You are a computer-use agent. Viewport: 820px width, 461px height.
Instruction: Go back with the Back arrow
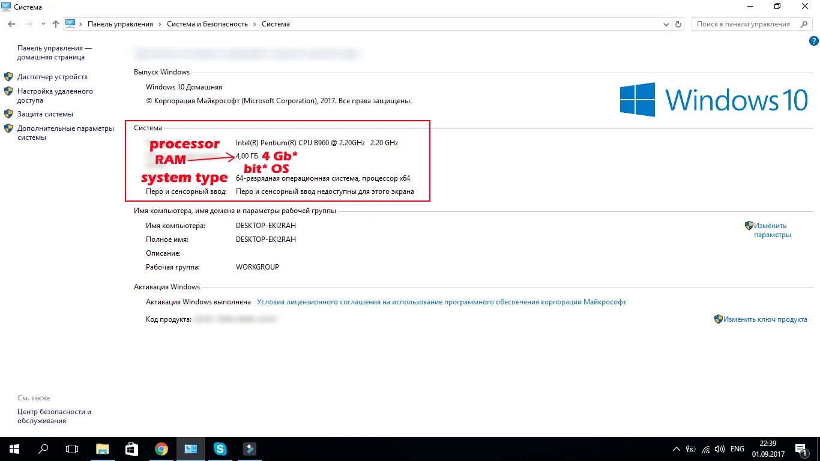(11, 24)
